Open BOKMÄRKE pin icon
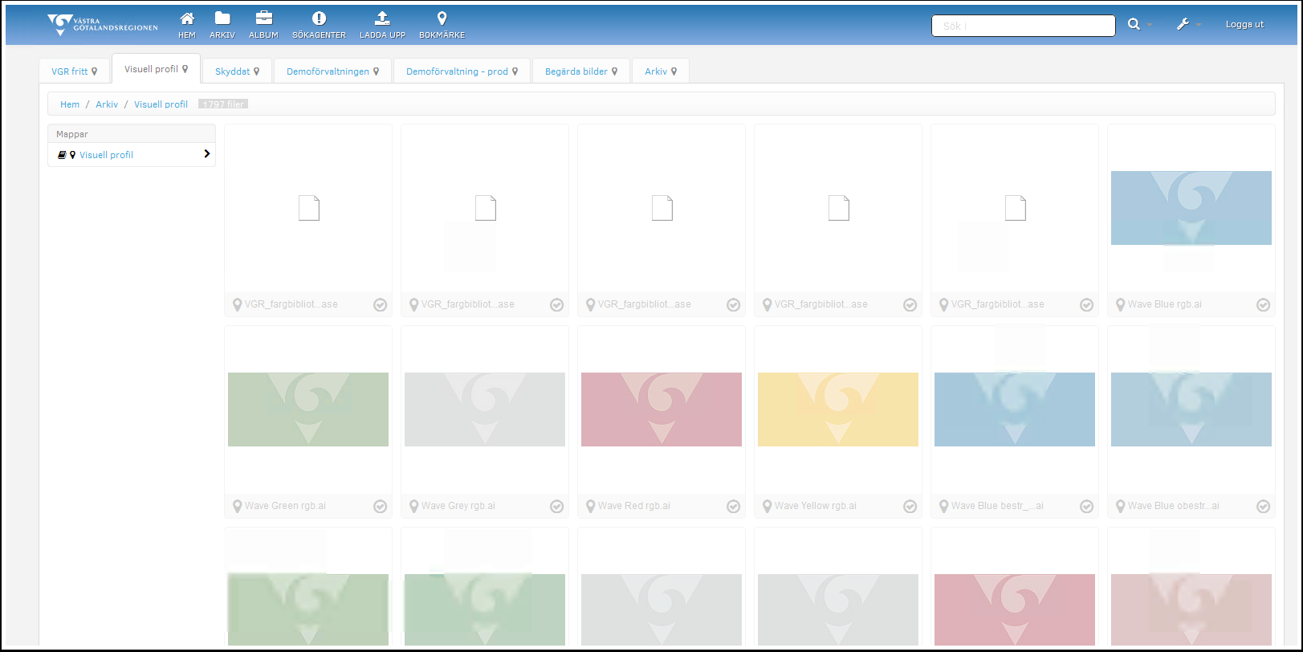Screen dimensions: 1303x652 tap(442, 18)
